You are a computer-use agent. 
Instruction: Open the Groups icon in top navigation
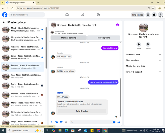click(x=98, y=15)
